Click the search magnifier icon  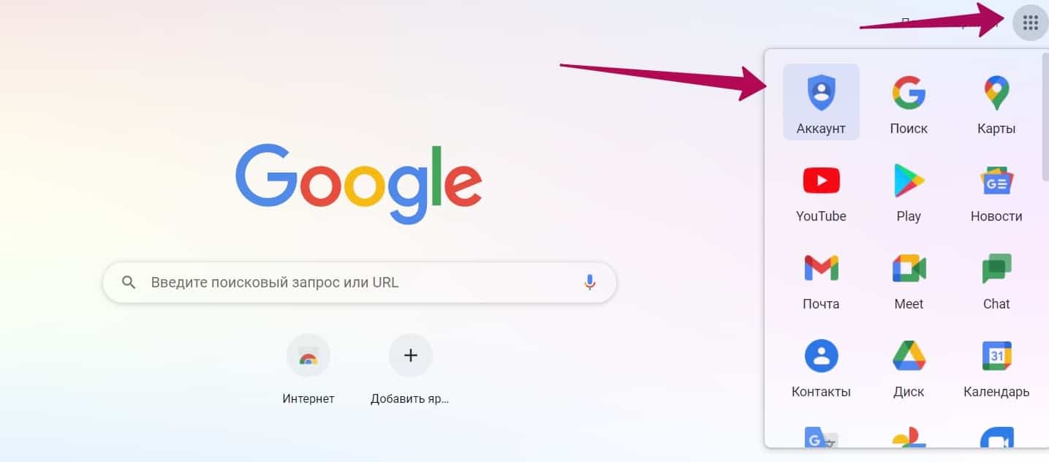(129, 282)
